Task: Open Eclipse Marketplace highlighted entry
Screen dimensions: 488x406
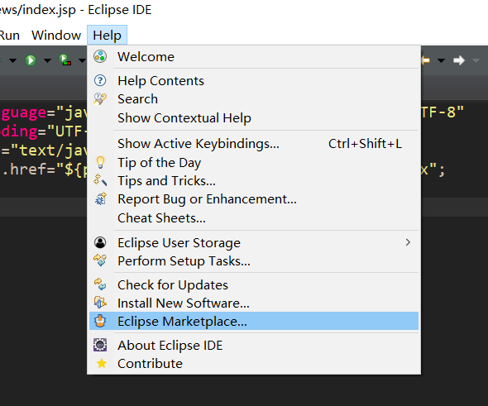Action: pyautogui.click(x=254, y=321)
